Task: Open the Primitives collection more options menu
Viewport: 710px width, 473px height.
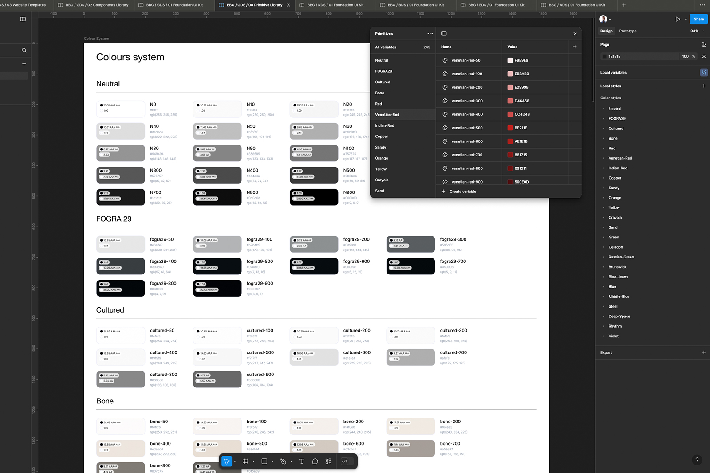Action: click(430, 34)
